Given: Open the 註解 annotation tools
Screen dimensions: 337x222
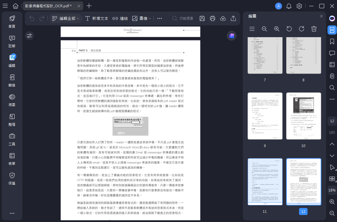Looking at the screenshot, I should click(12, 42).
